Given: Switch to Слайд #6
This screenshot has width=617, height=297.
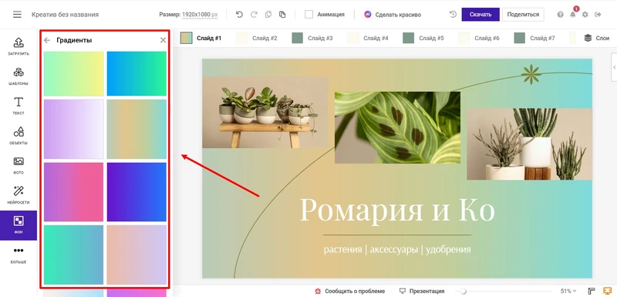Looking at the screenshot, I should [479, 38].
